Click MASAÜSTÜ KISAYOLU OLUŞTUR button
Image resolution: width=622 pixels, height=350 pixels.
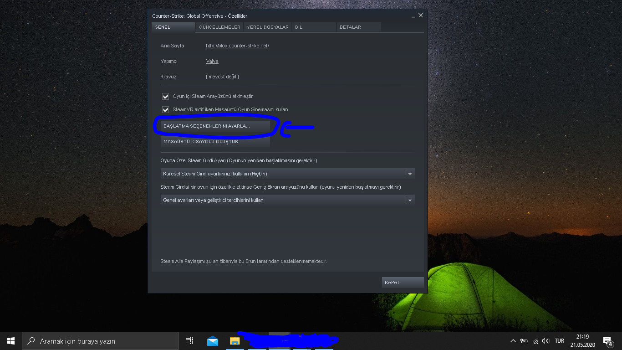215,141
